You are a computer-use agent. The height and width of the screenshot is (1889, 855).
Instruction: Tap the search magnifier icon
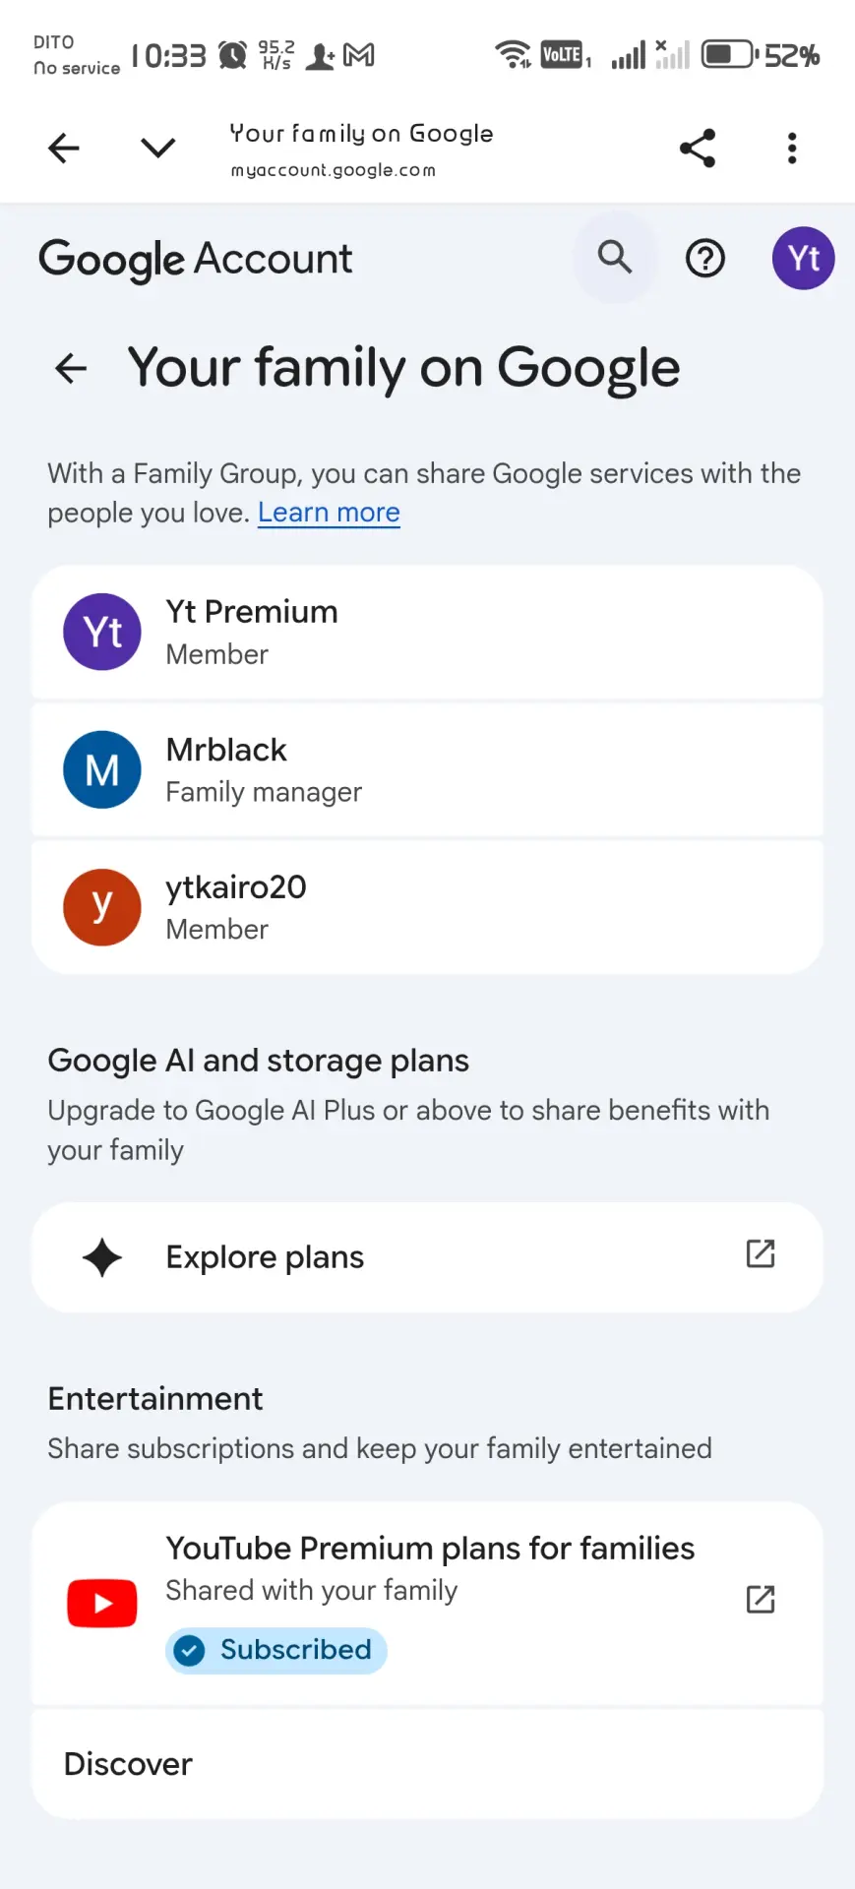pos(615,258)
